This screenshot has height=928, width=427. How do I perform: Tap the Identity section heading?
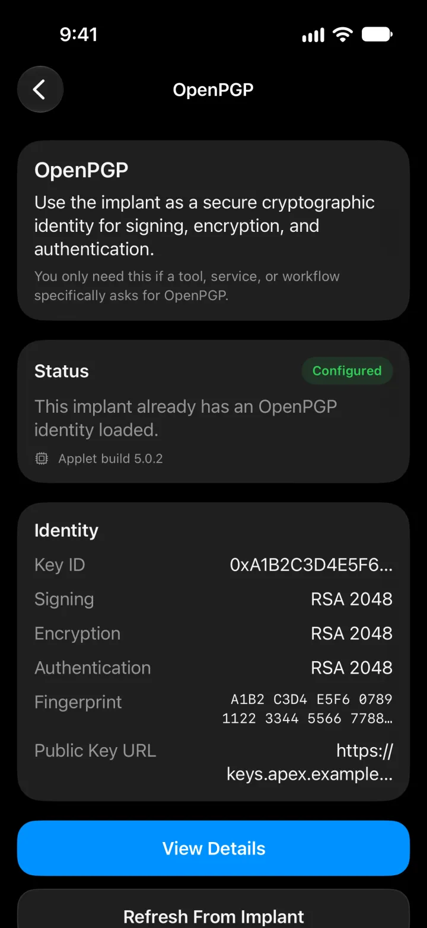click(66, 530)
